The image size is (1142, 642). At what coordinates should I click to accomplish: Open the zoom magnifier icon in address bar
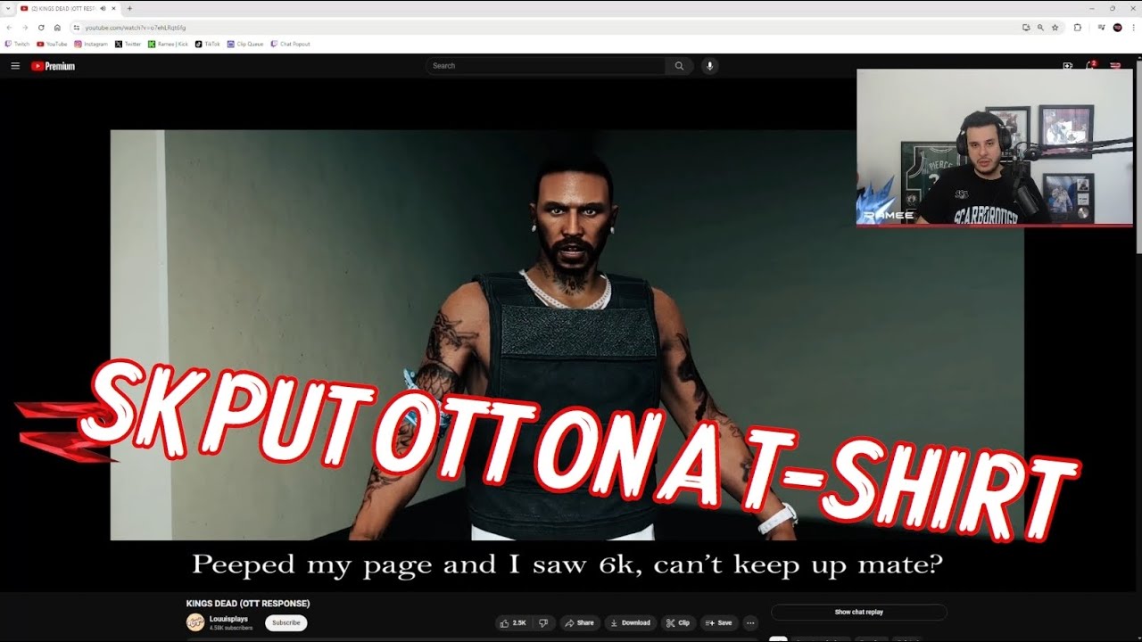click(1040, 28)
